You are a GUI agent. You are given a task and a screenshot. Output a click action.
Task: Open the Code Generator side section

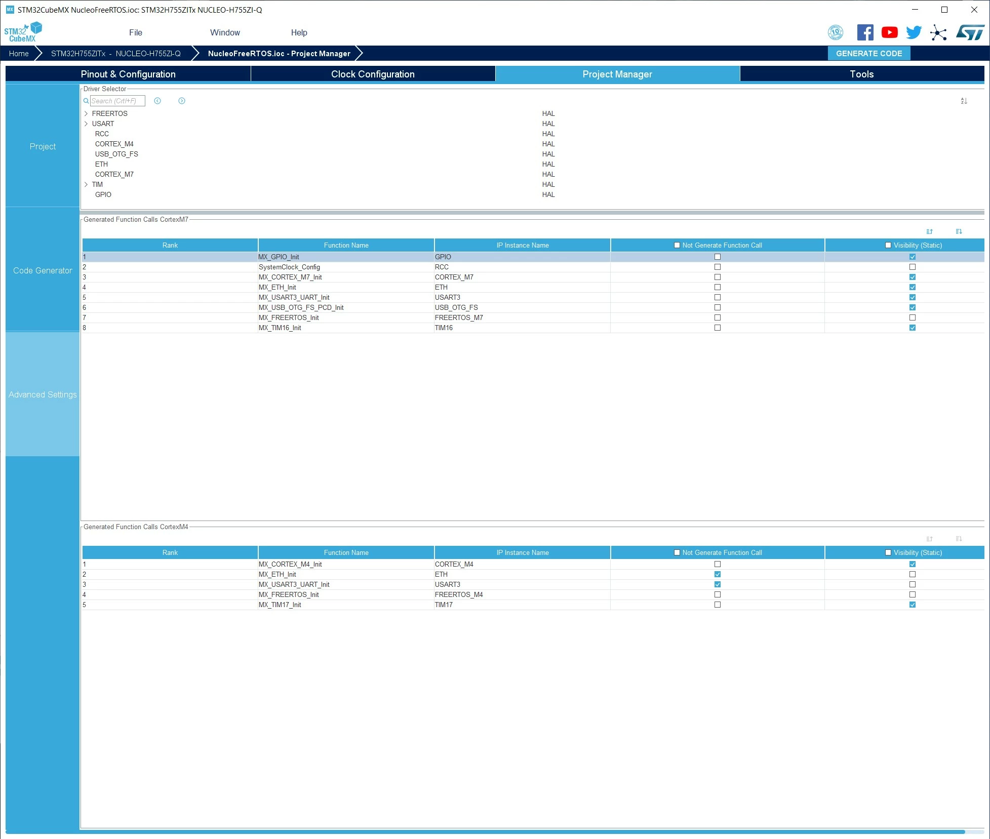(x=43, y=270)
